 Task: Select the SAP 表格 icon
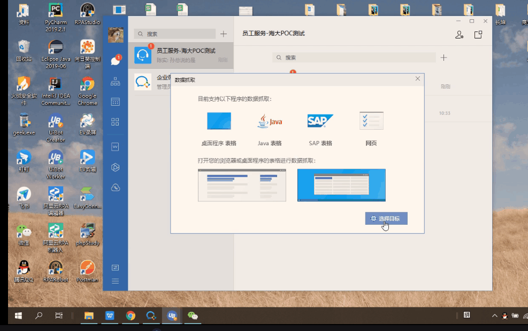point(320,121)
